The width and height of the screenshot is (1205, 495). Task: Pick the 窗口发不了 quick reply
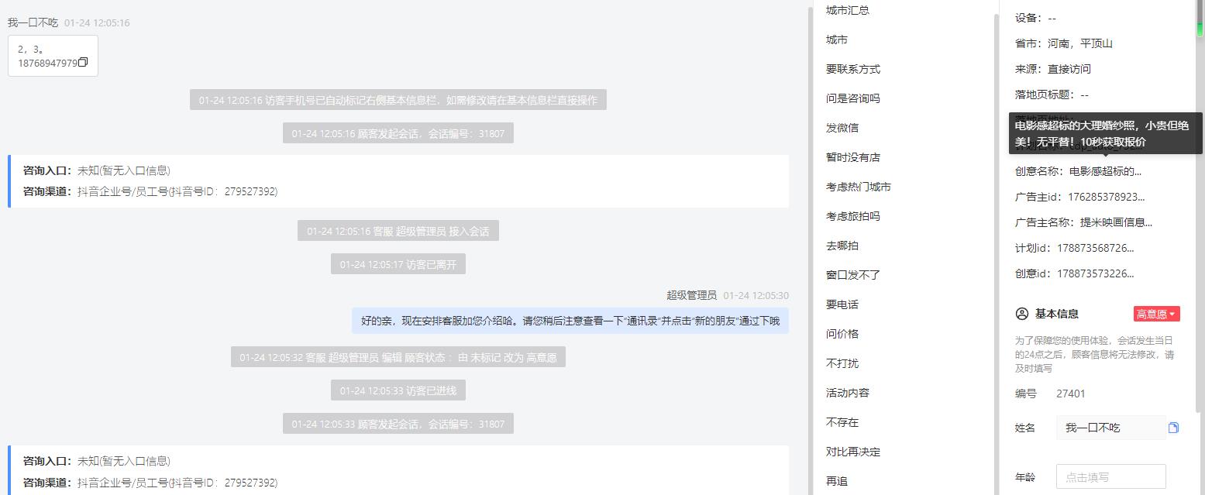[853, 275]
